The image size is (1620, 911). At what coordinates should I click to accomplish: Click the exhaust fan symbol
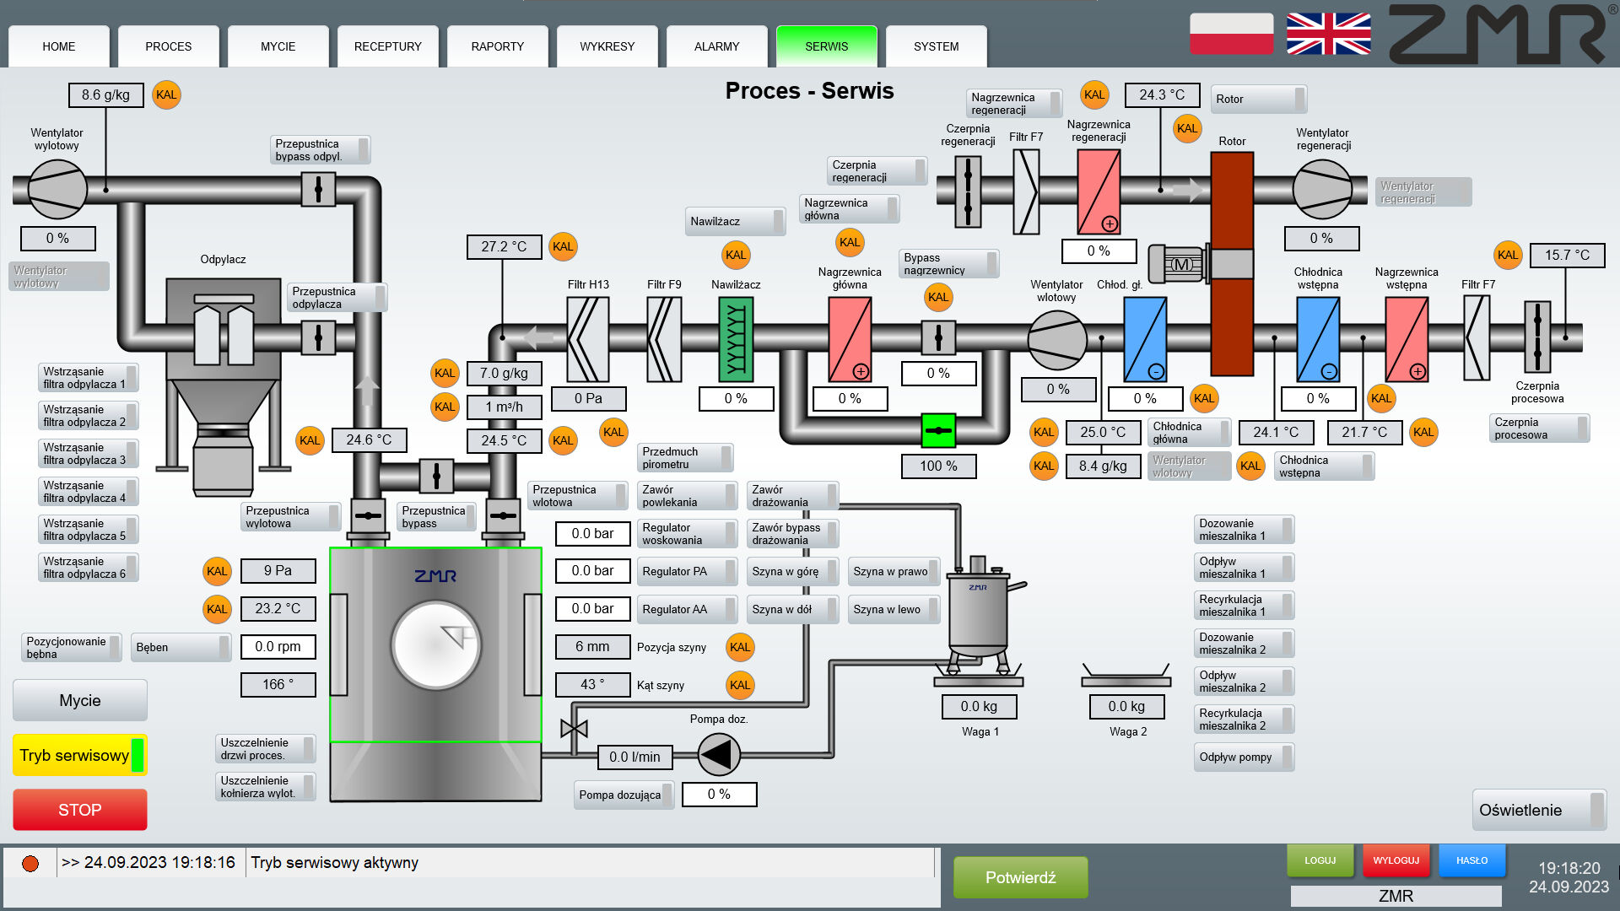click(57, 190)
